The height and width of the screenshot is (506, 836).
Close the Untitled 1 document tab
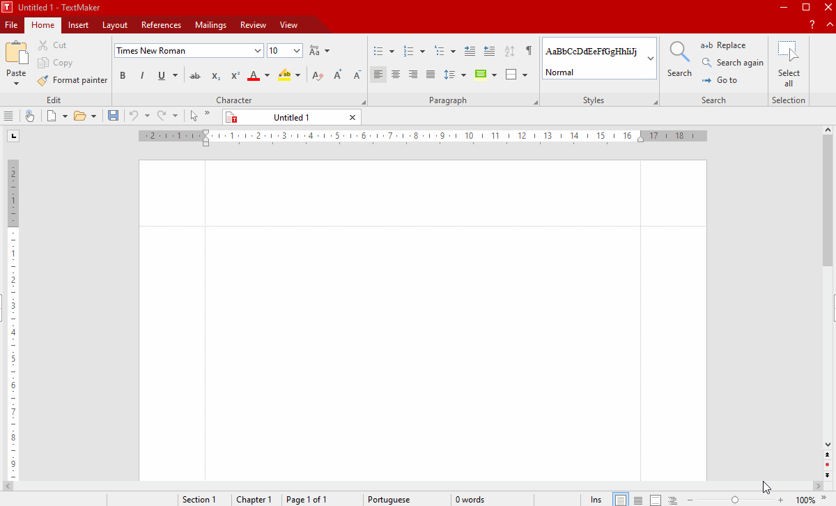[353, 117]
